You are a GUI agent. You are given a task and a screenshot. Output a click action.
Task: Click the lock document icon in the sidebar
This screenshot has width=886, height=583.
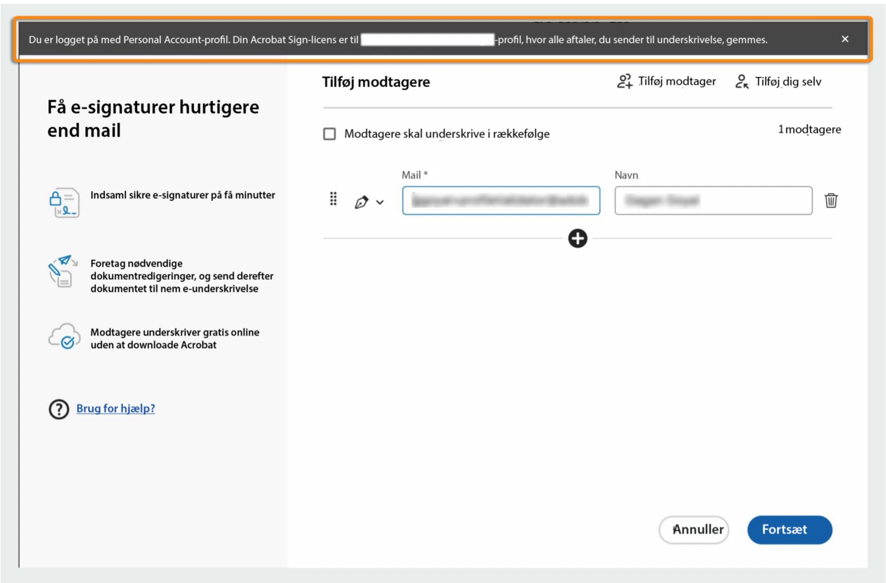click(64, 202)
